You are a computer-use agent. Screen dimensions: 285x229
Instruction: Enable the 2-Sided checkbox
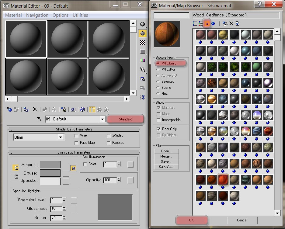[109, 136]
